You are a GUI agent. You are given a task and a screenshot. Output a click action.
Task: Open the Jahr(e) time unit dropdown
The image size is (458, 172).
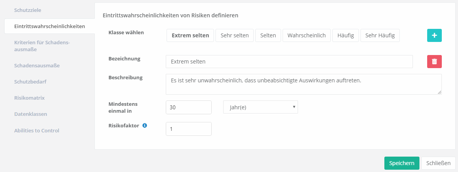pyautogui.click(x=260, y=107)
